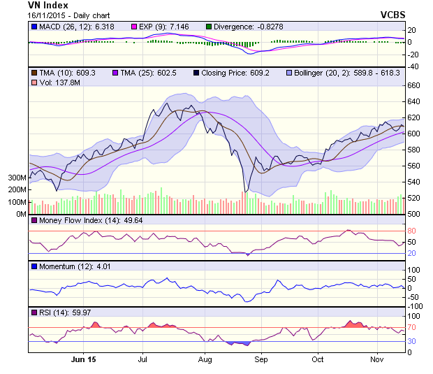Click the 660 price axis label
The width and height of the screenshot is (433, 374).
tap(413, 85)
